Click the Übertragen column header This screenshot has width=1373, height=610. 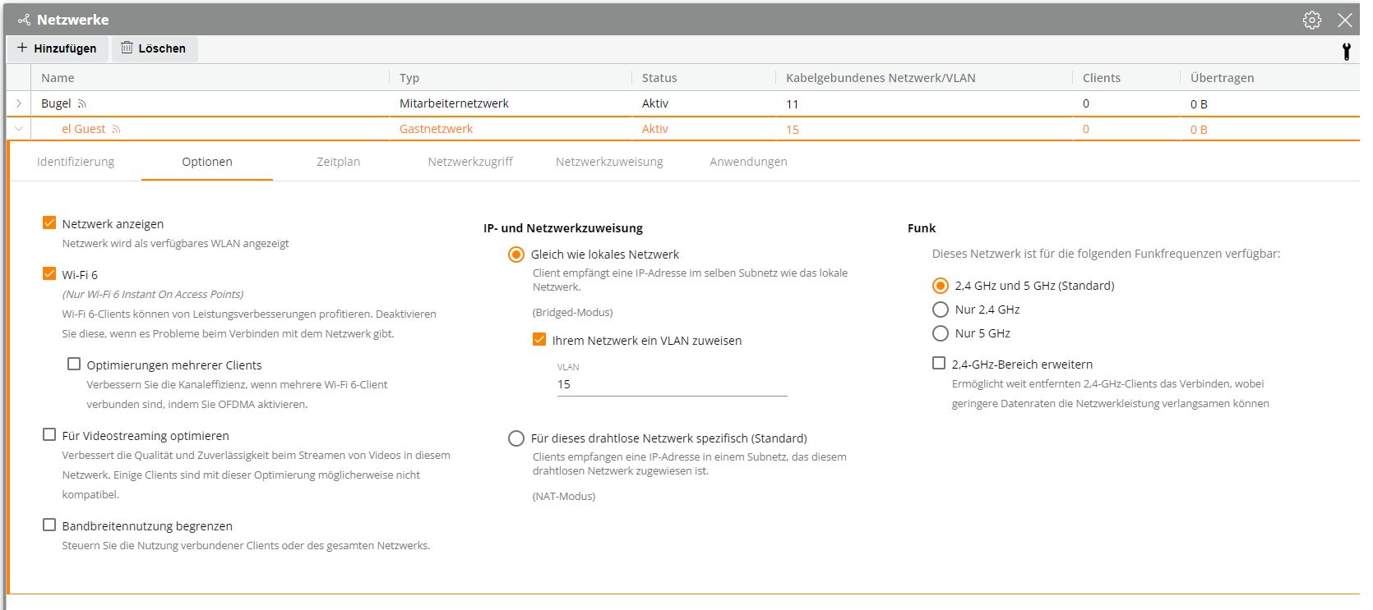click(x=1223, y=78)
